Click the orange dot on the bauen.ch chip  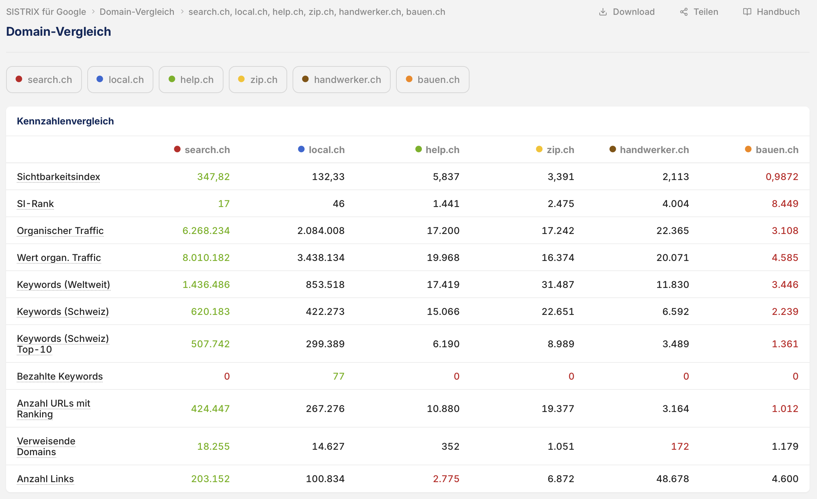pyautogui.click(x=409, y=79)
